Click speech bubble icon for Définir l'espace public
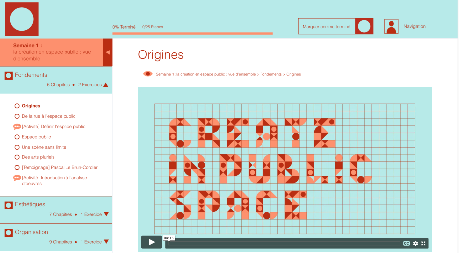This screenshot has height=253, width=459. [17, 127]
